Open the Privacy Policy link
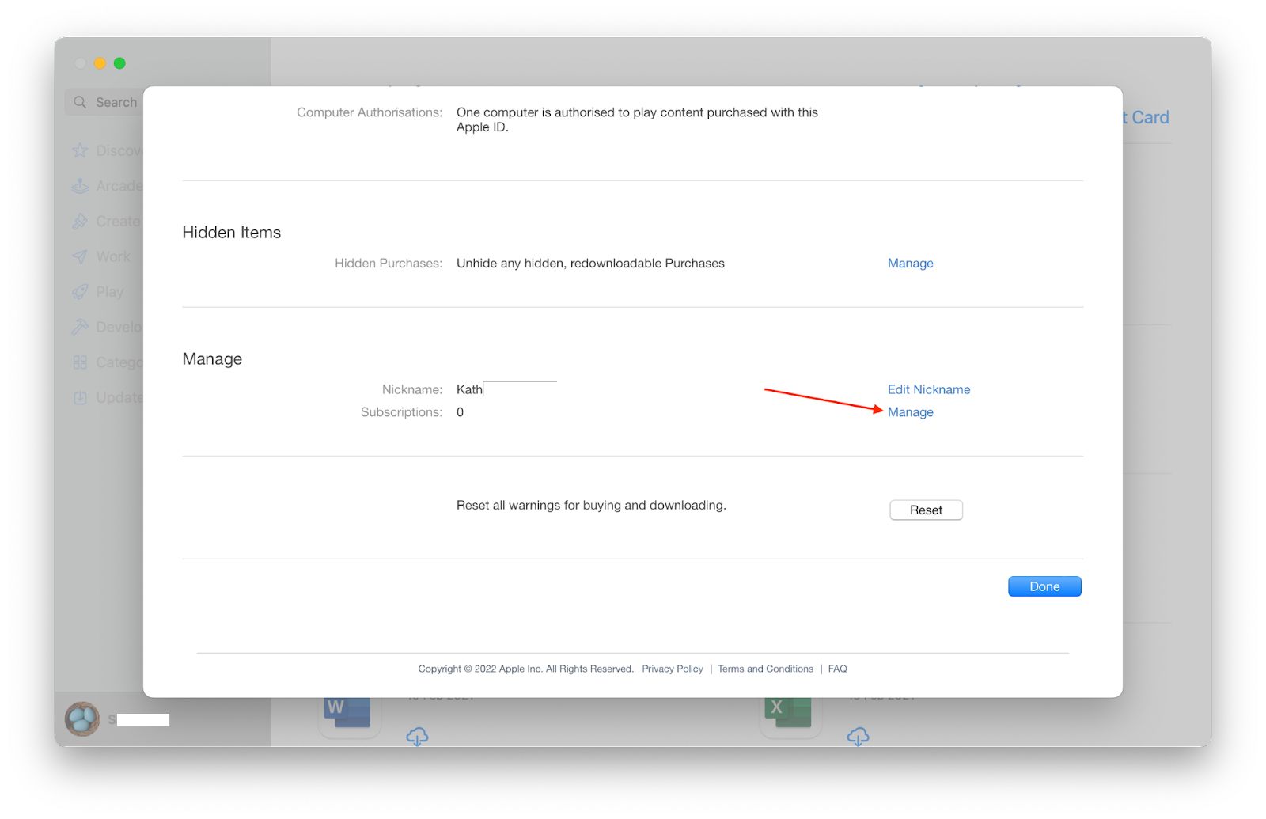The image size is (1266, 819). tap(672, 669)
